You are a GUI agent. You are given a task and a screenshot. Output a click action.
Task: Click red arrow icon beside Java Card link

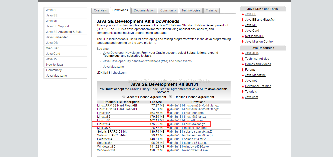point(243,31)
